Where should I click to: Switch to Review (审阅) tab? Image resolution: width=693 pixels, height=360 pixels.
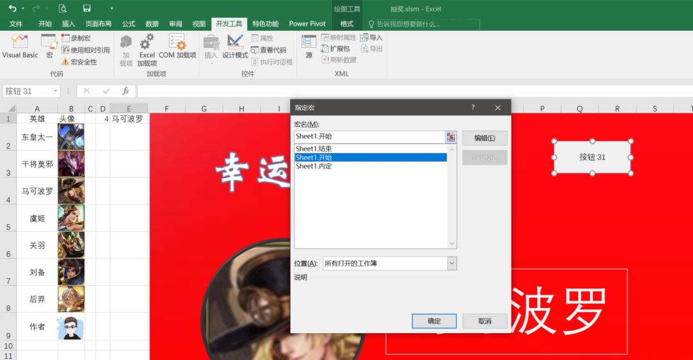[175, 24]
